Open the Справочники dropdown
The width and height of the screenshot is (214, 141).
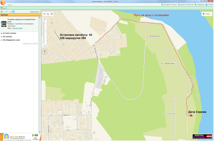click(35, 12)
